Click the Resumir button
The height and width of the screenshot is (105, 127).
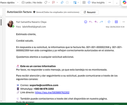(90, 12)
